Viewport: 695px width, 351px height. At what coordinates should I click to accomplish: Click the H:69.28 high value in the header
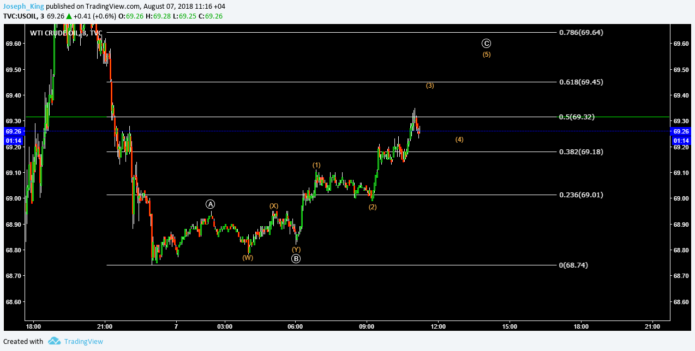click(x=158, y=16)
